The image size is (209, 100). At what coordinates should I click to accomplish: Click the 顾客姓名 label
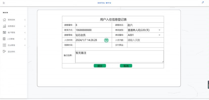[x=120, y=25]
